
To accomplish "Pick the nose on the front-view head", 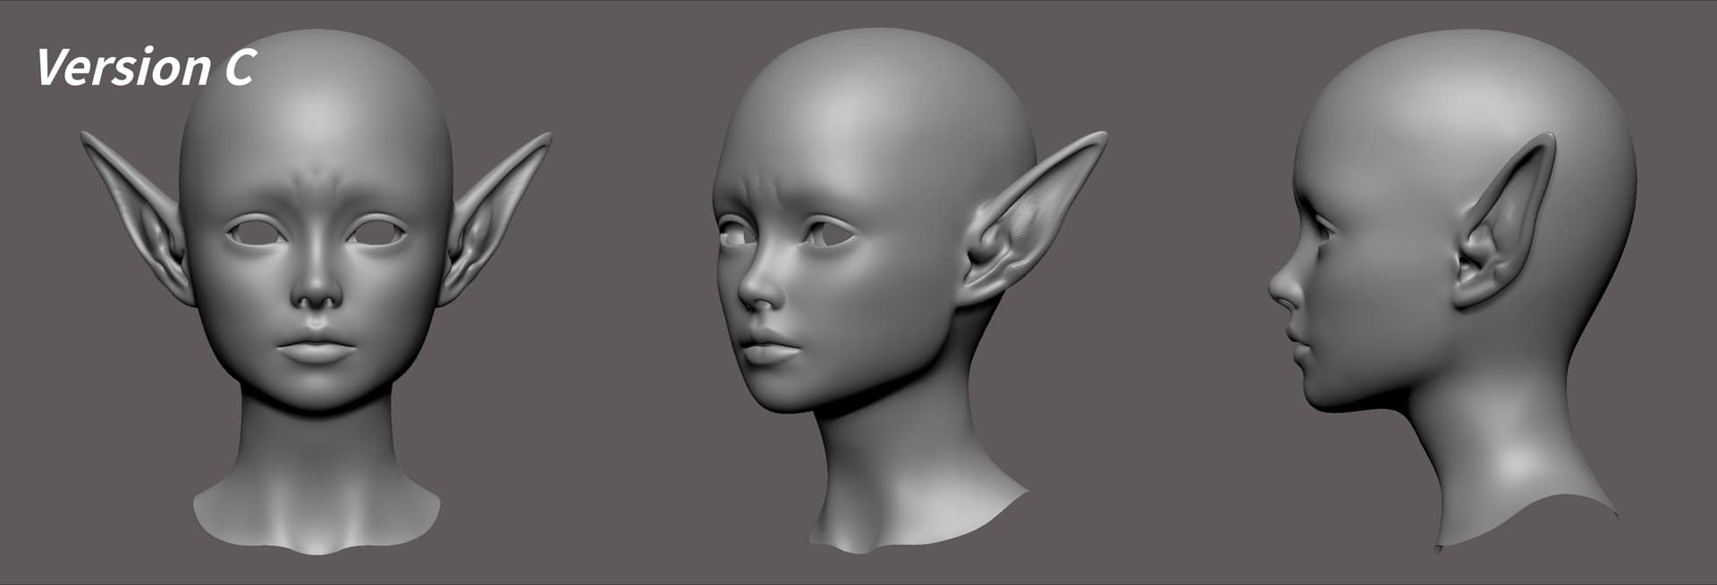I will pos(317,290).
